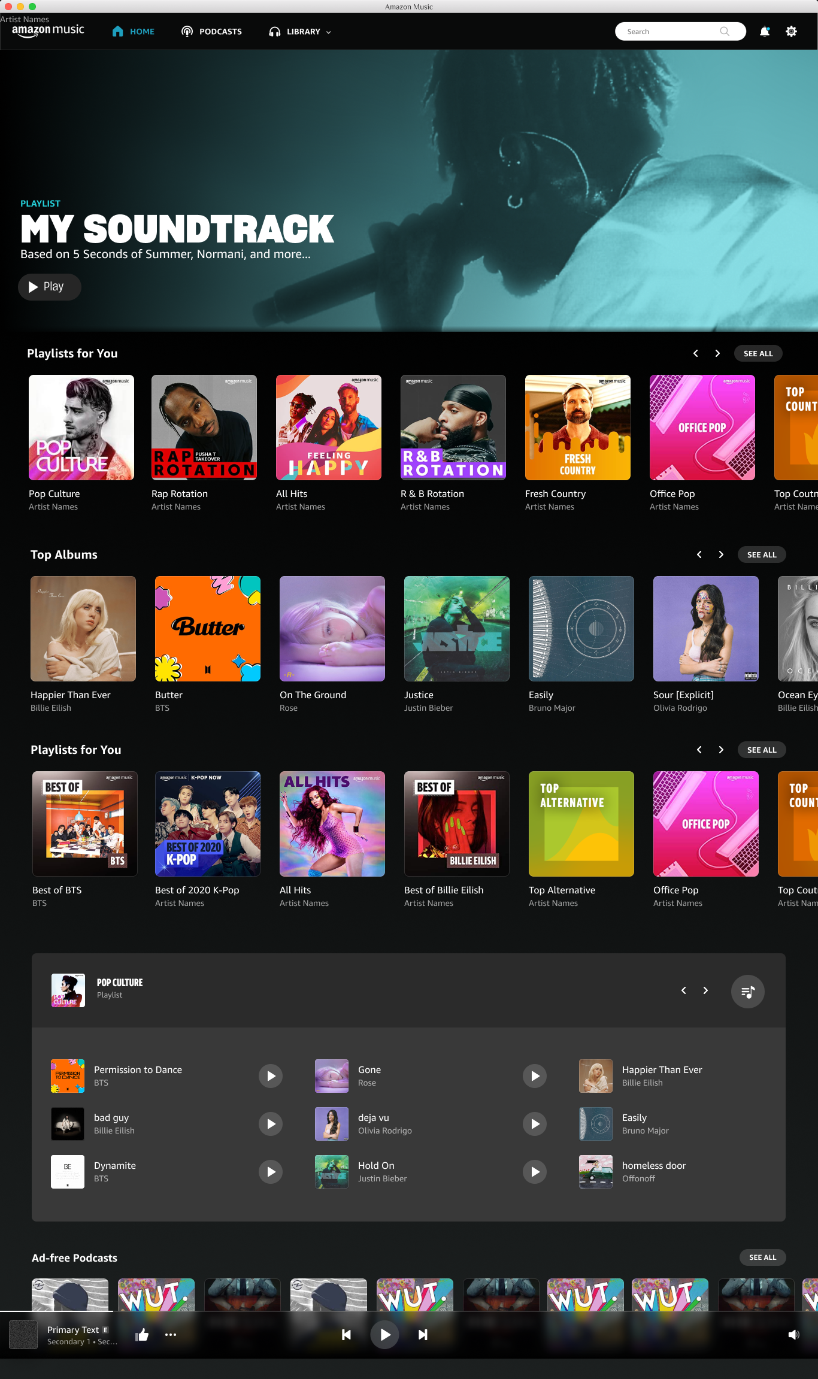This screenshot has height=1379, width=818.
Task: See all in first Playlists for You
Action: (758, 353)
